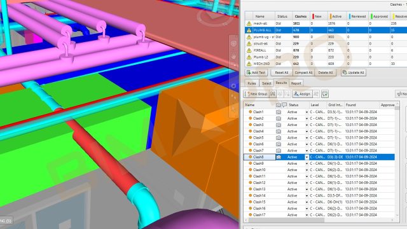
Task: Click the camera icon in Clash5 row
Action: pos(279,137)
